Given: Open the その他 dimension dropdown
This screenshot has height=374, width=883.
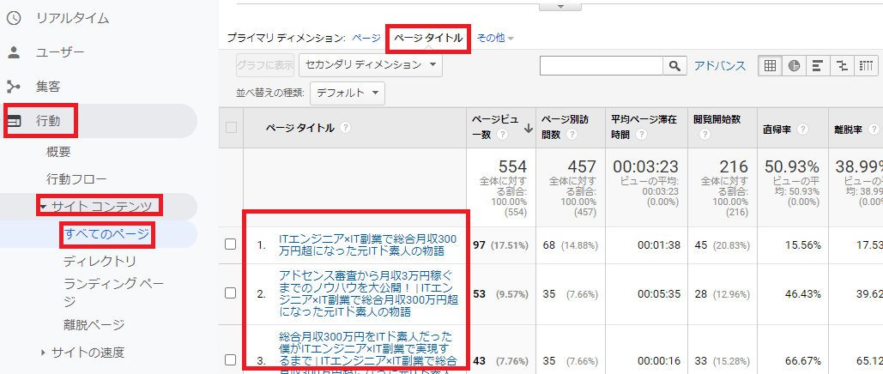Looking at the screenshot, I should pyautogui.click(x=496, y=39).
